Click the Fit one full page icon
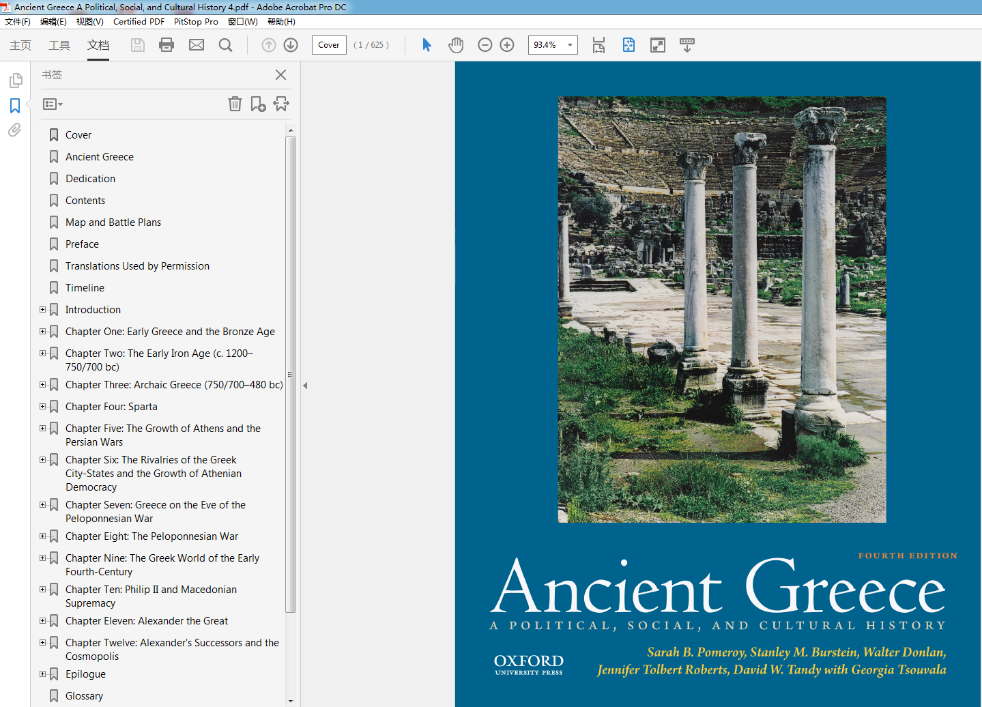This screenshot has height=707, width=982. [629, 45]
